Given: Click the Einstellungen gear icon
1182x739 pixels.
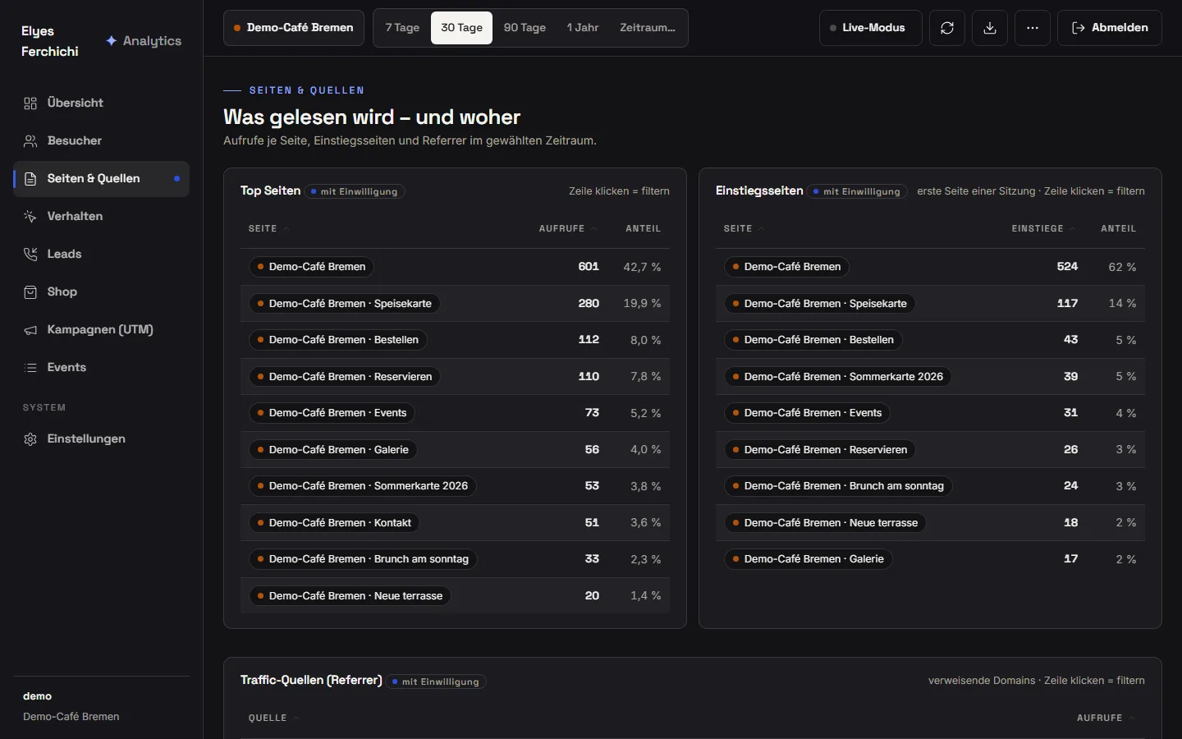Looking at the screenshot, I should pyautogui.click(x=30, y=439).
